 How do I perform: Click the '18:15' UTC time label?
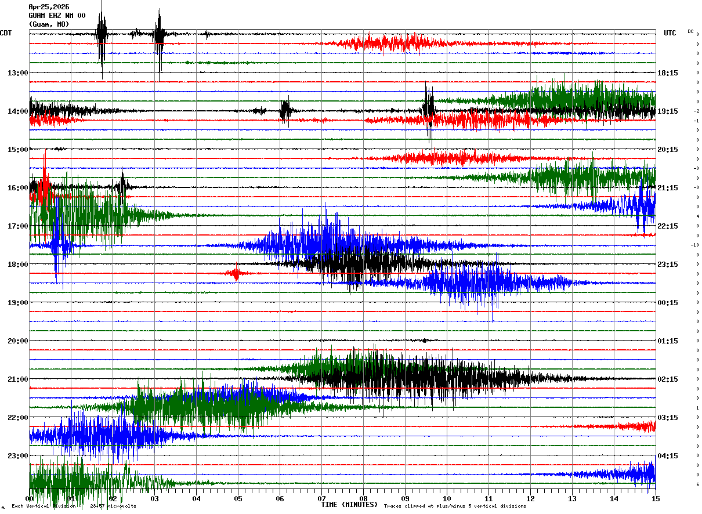click(x=667, y=73)
